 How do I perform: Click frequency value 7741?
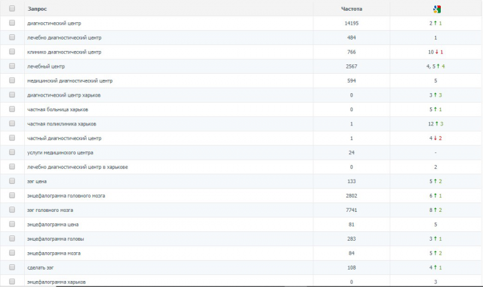[x=352, y=210]
